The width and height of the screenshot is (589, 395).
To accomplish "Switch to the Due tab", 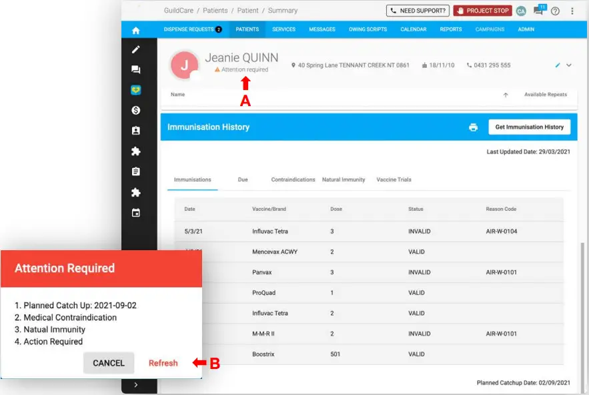I will (243, 179).
